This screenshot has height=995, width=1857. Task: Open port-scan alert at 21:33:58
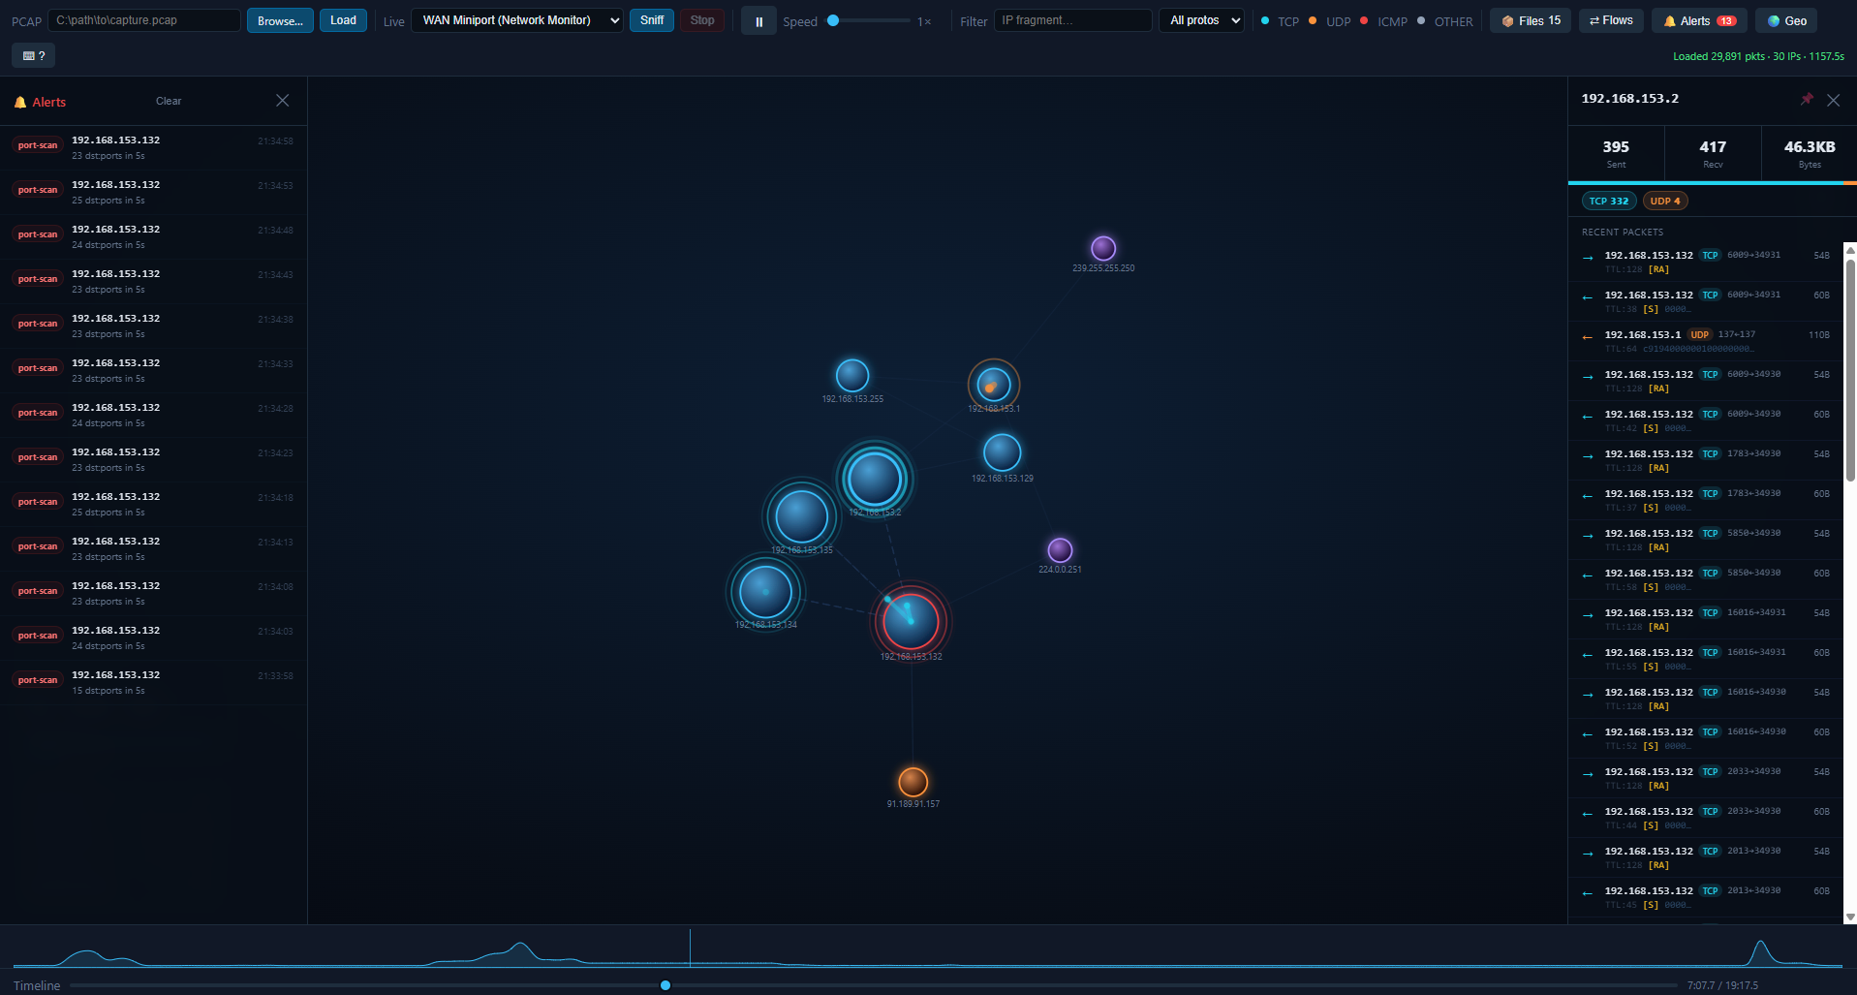(153, 682)
